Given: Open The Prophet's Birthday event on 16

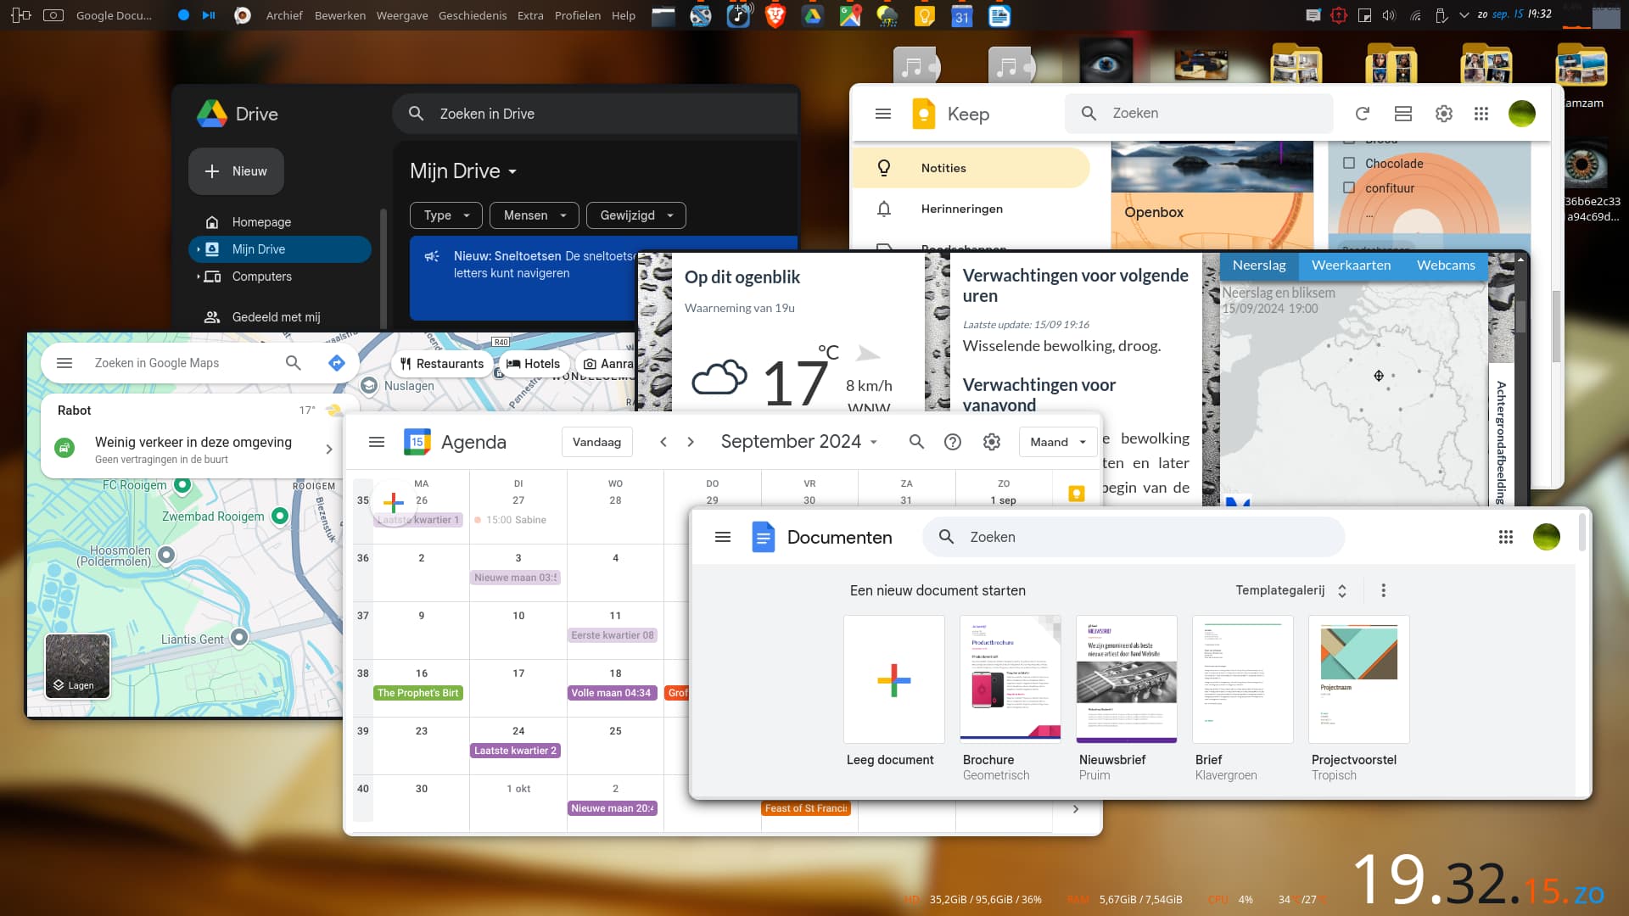Looking at the screenshot, I should point(418,693).
